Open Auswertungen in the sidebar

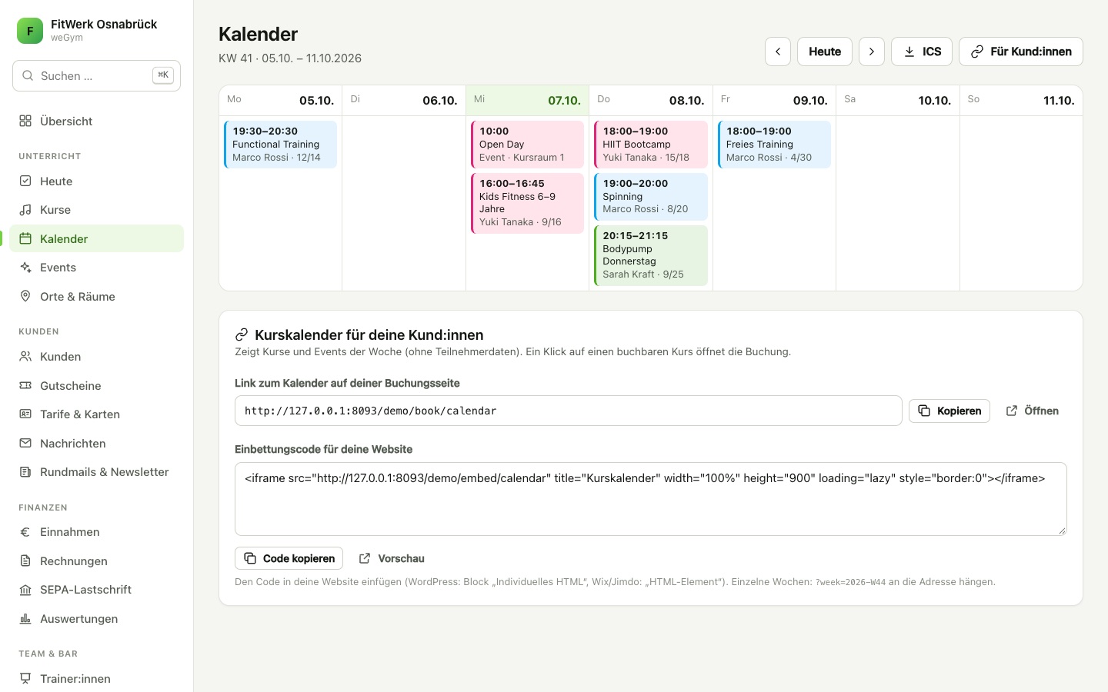pos(96,618)
